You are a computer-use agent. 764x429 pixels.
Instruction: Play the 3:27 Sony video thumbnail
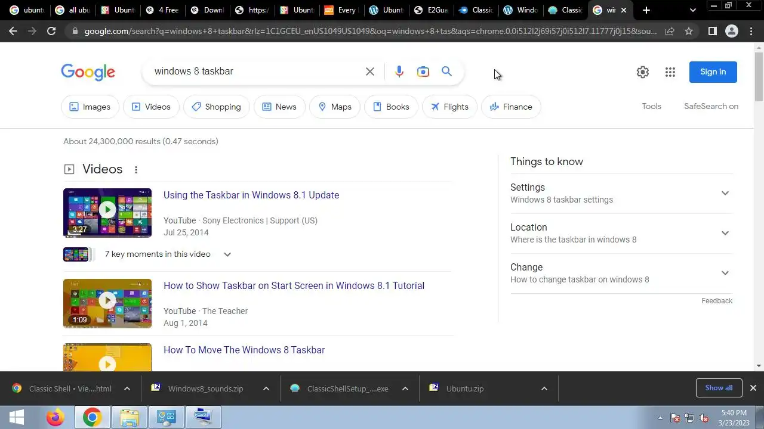point(107,213)
